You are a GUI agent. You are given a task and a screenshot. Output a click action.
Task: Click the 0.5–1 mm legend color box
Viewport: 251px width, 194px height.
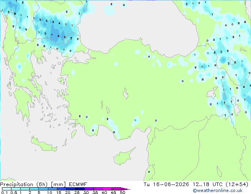tap(16, 189)
